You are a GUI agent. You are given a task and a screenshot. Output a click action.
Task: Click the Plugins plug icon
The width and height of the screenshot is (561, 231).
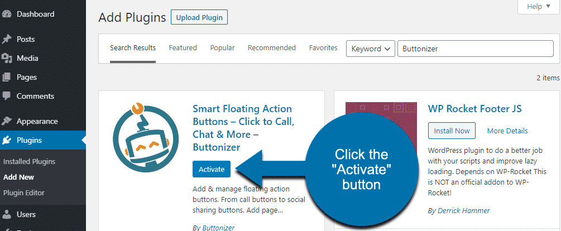click(x=7, y=140)
